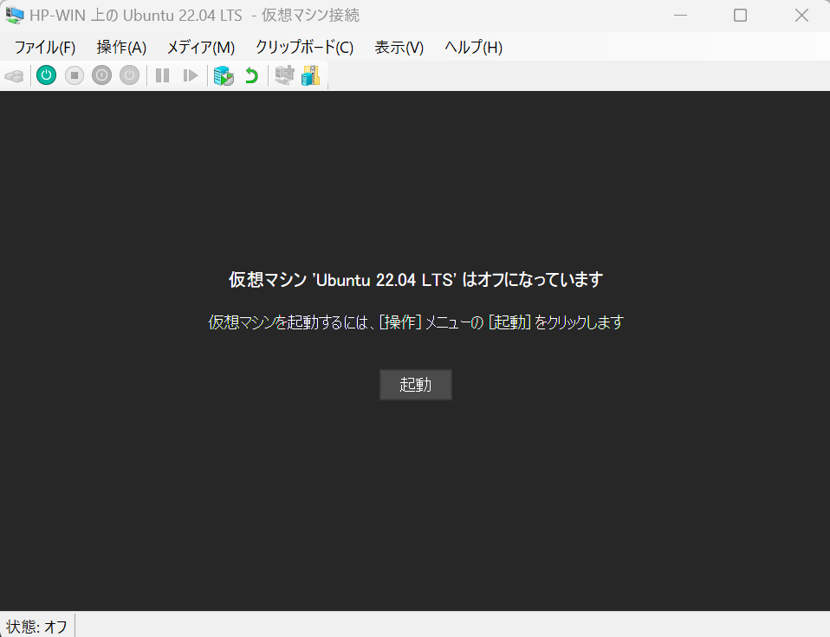
Task: Click the Share/resources toolbar icon
Action: (x=311, y=75)
